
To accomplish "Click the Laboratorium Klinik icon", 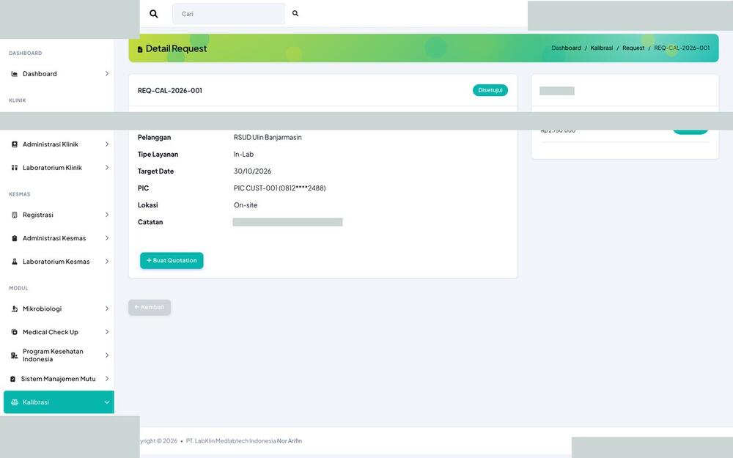I will [15, 168].
